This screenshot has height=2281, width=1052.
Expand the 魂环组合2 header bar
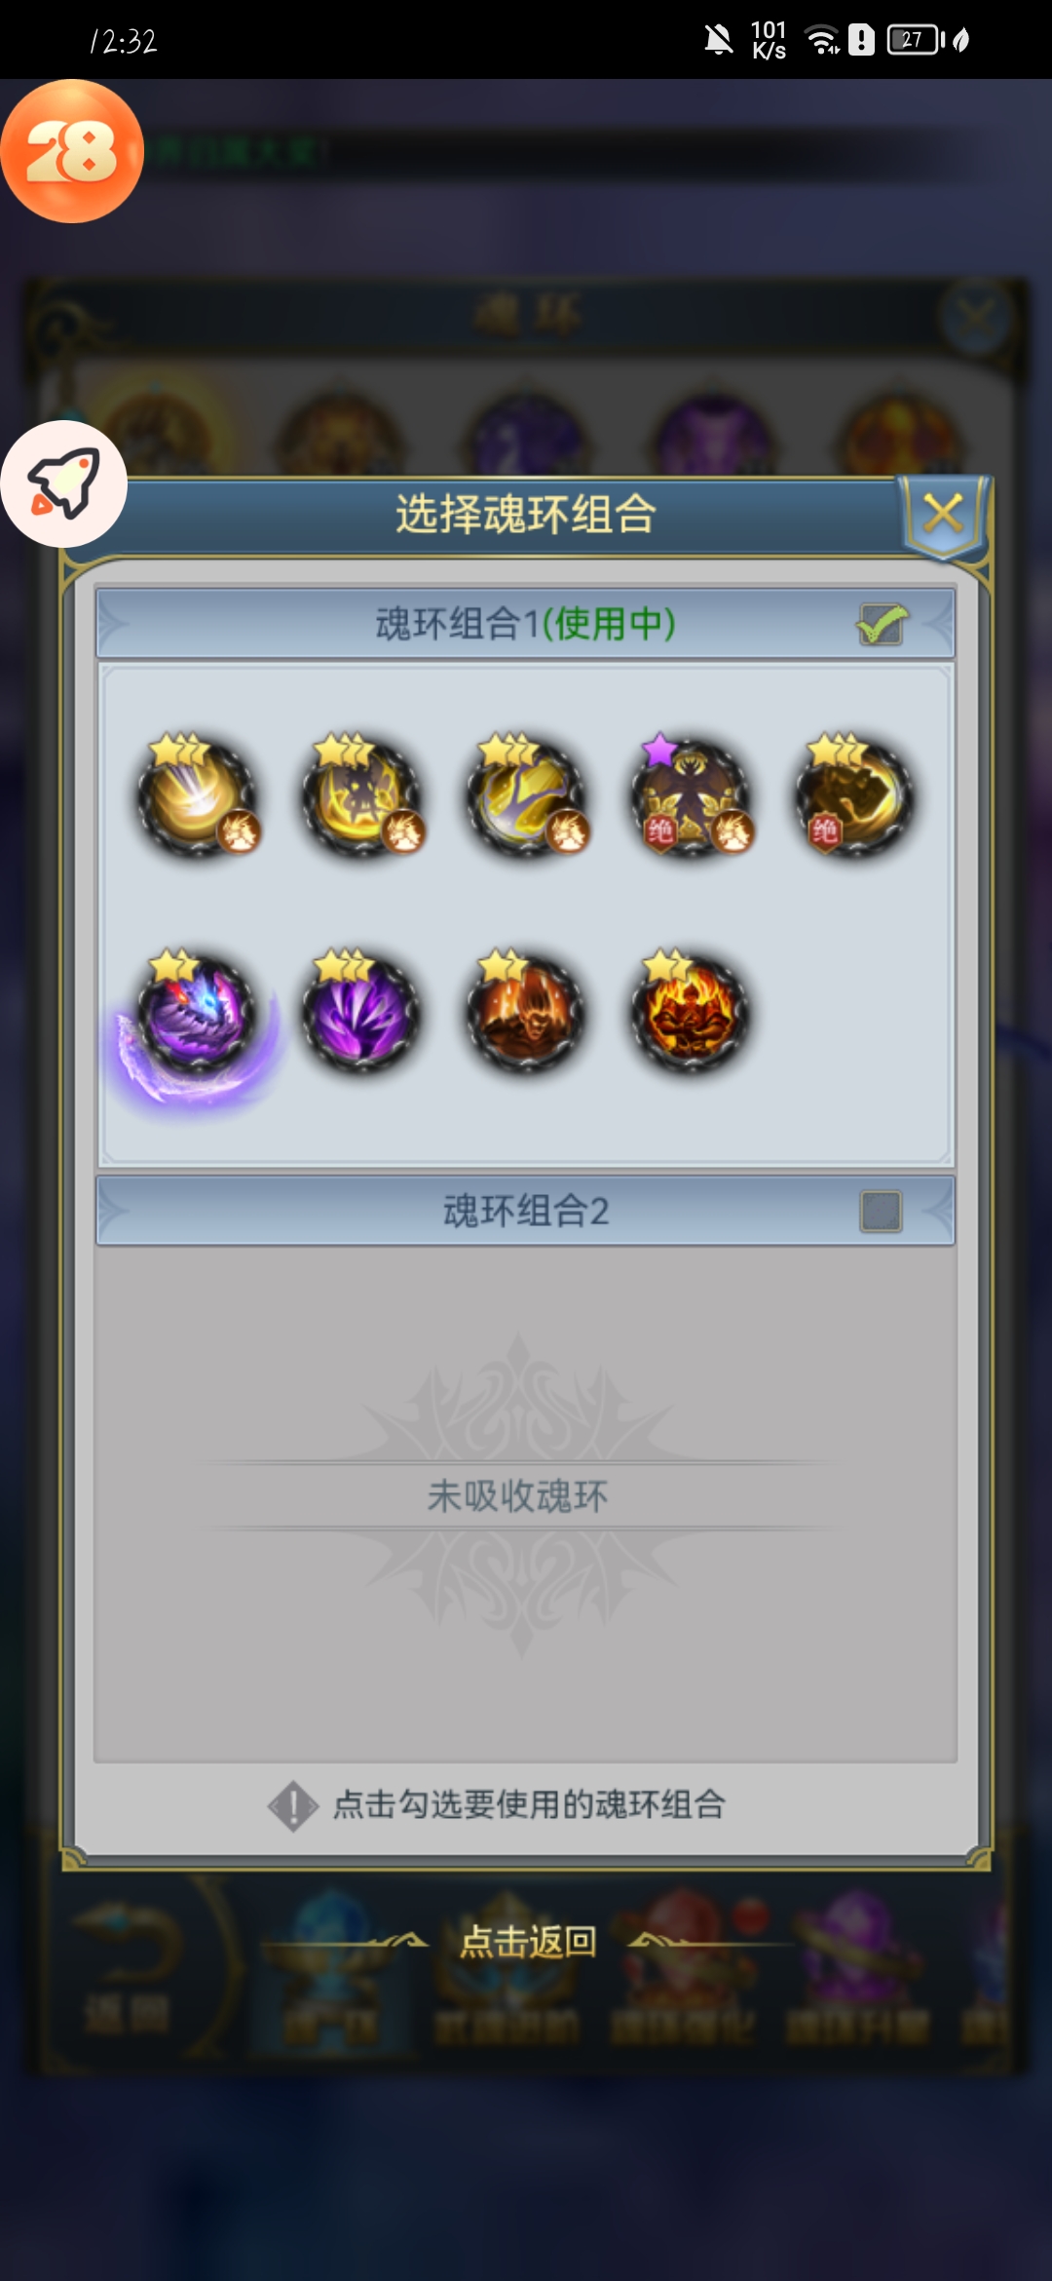point(525,1211)
